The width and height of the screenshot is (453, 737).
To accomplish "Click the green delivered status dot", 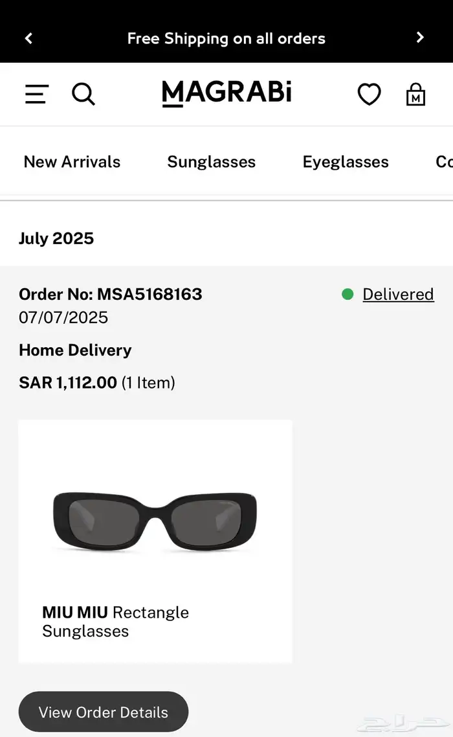I will point(348,295).
